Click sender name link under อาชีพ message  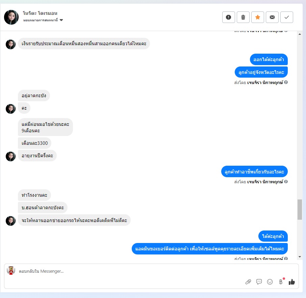pyautogui.click(x=265, y=182)
